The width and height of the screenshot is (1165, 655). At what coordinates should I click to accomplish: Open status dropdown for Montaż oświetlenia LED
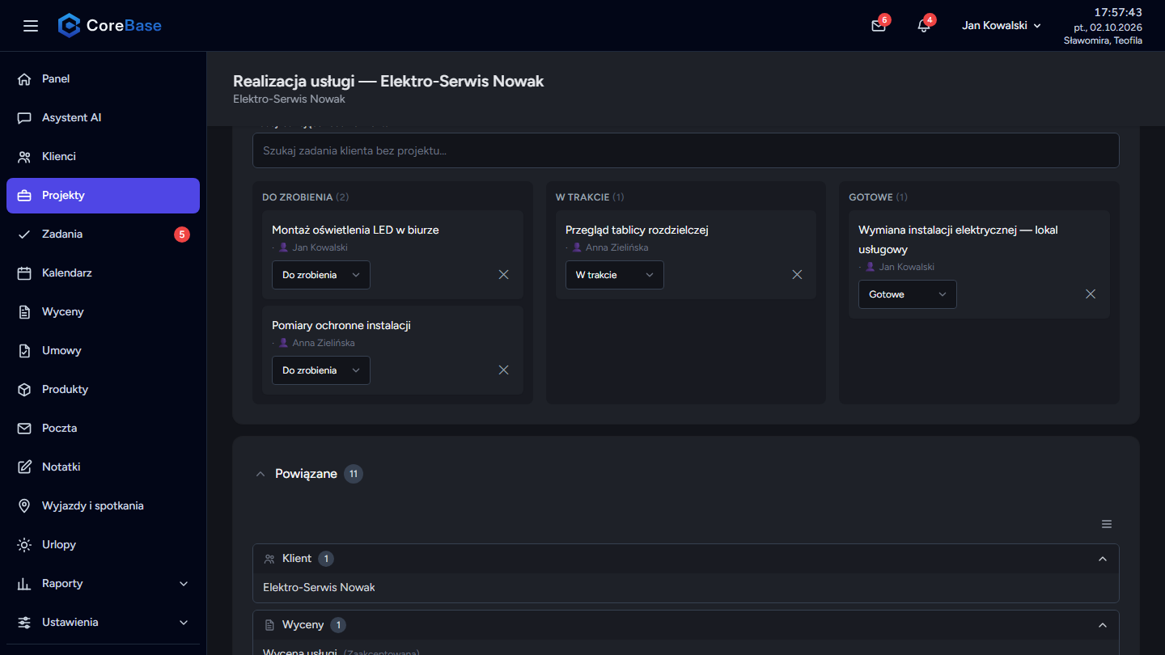point(321,275)
